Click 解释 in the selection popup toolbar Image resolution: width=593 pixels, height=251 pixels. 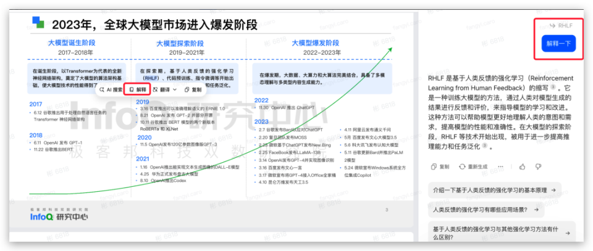(138, 90)
